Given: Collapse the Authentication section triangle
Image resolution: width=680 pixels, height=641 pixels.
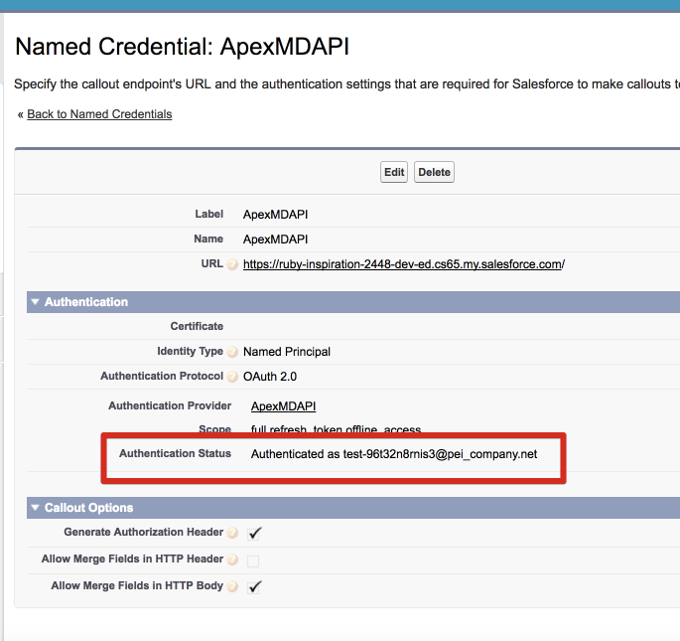Looking at the screenshot, I should [35, 302].
